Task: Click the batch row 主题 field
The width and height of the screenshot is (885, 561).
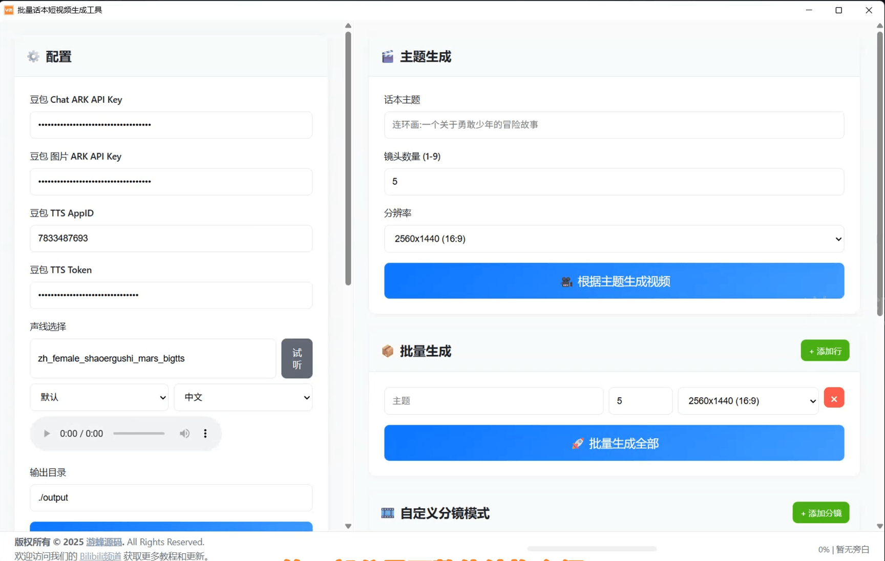Action: click(494, 401)
